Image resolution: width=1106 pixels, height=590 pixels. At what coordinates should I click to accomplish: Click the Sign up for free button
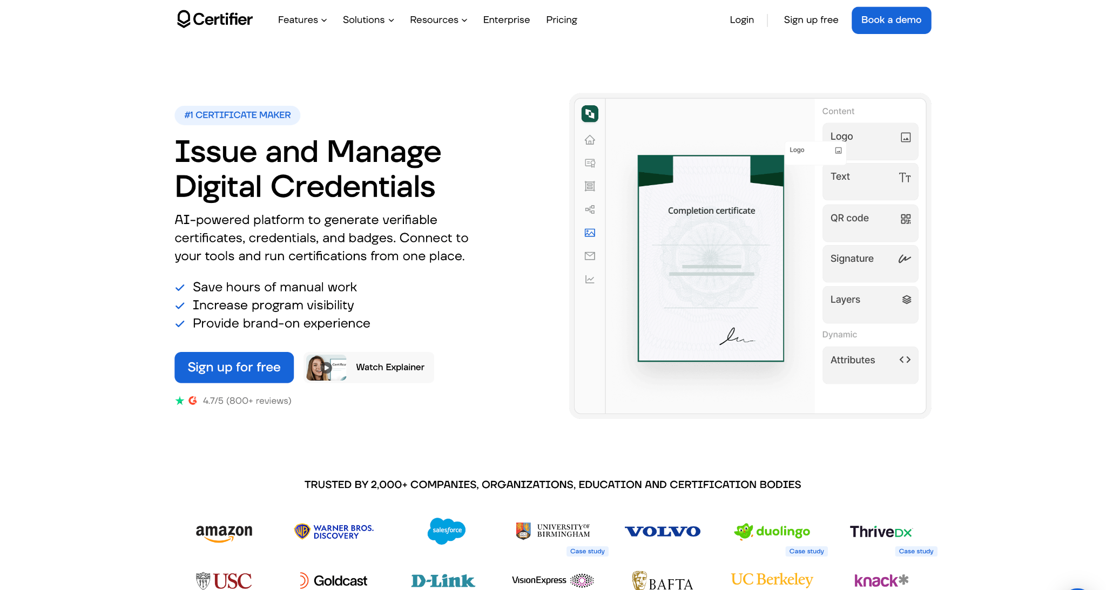tap(234, 367)
